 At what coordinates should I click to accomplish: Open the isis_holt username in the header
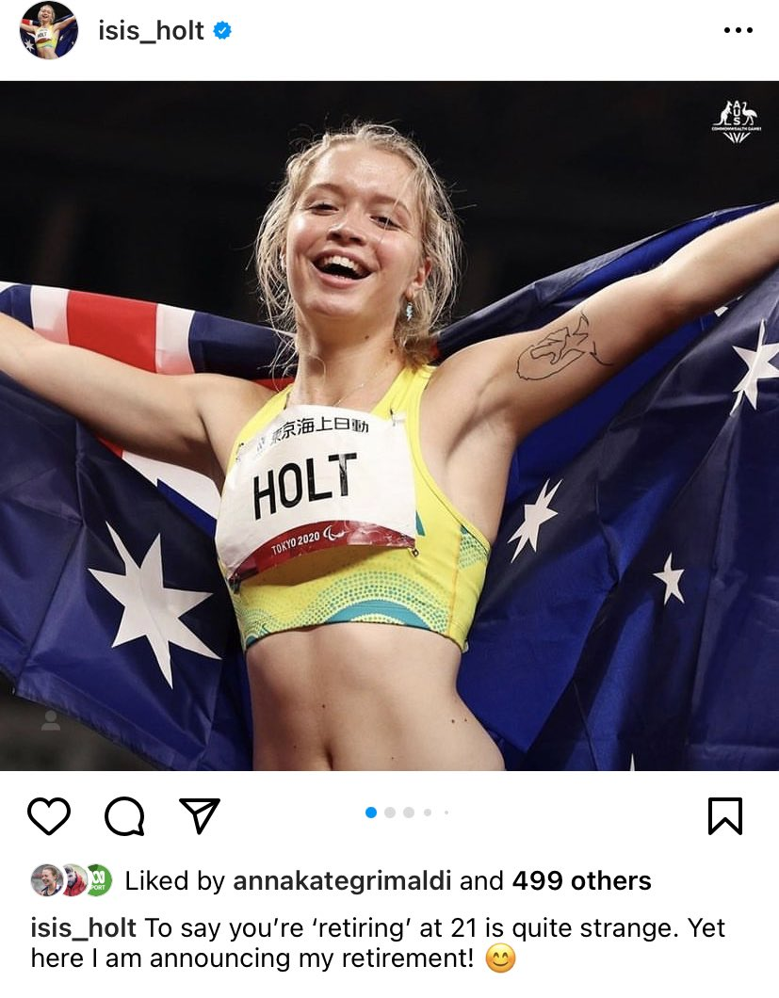(x=151, y=30)
